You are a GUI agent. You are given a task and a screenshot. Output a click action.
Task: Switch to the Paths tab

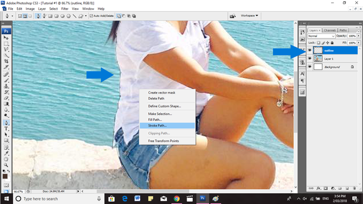tap(343, 30)
